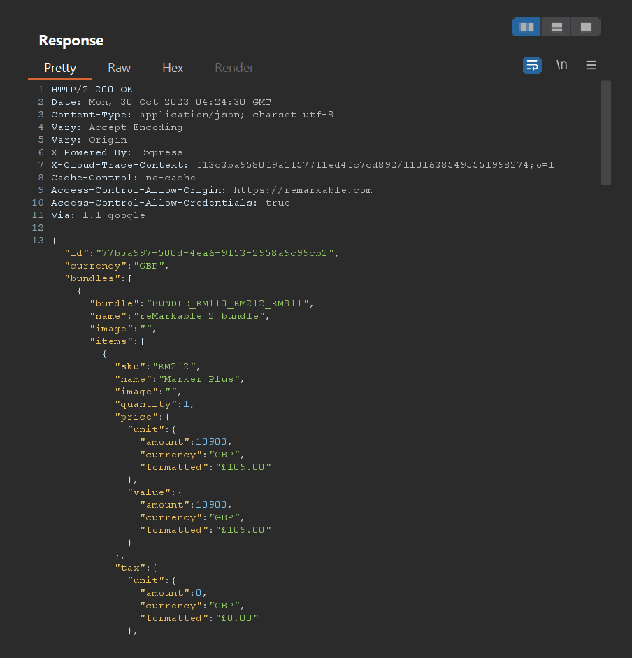Click the top-level "currency":"GBP" line

(116, 266)
